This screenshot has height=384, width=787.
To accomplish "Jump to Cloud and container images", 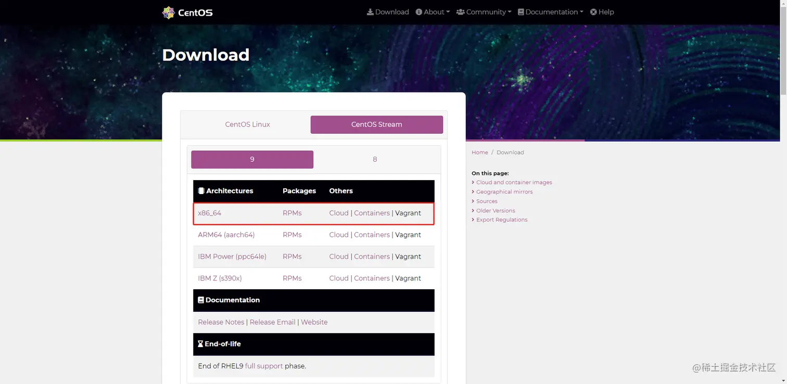I will coord(514,183).
